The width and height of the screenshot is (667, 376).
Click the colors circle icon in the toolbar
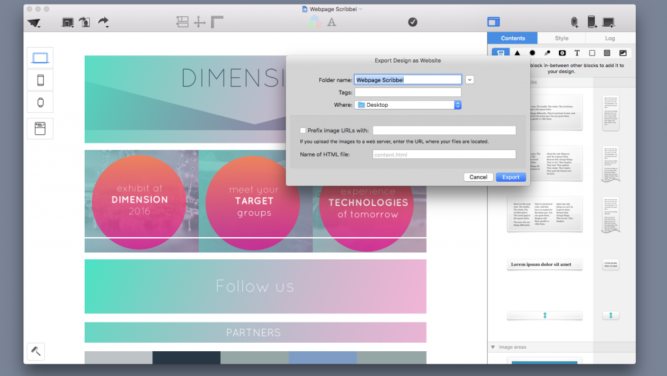point(316,22)
